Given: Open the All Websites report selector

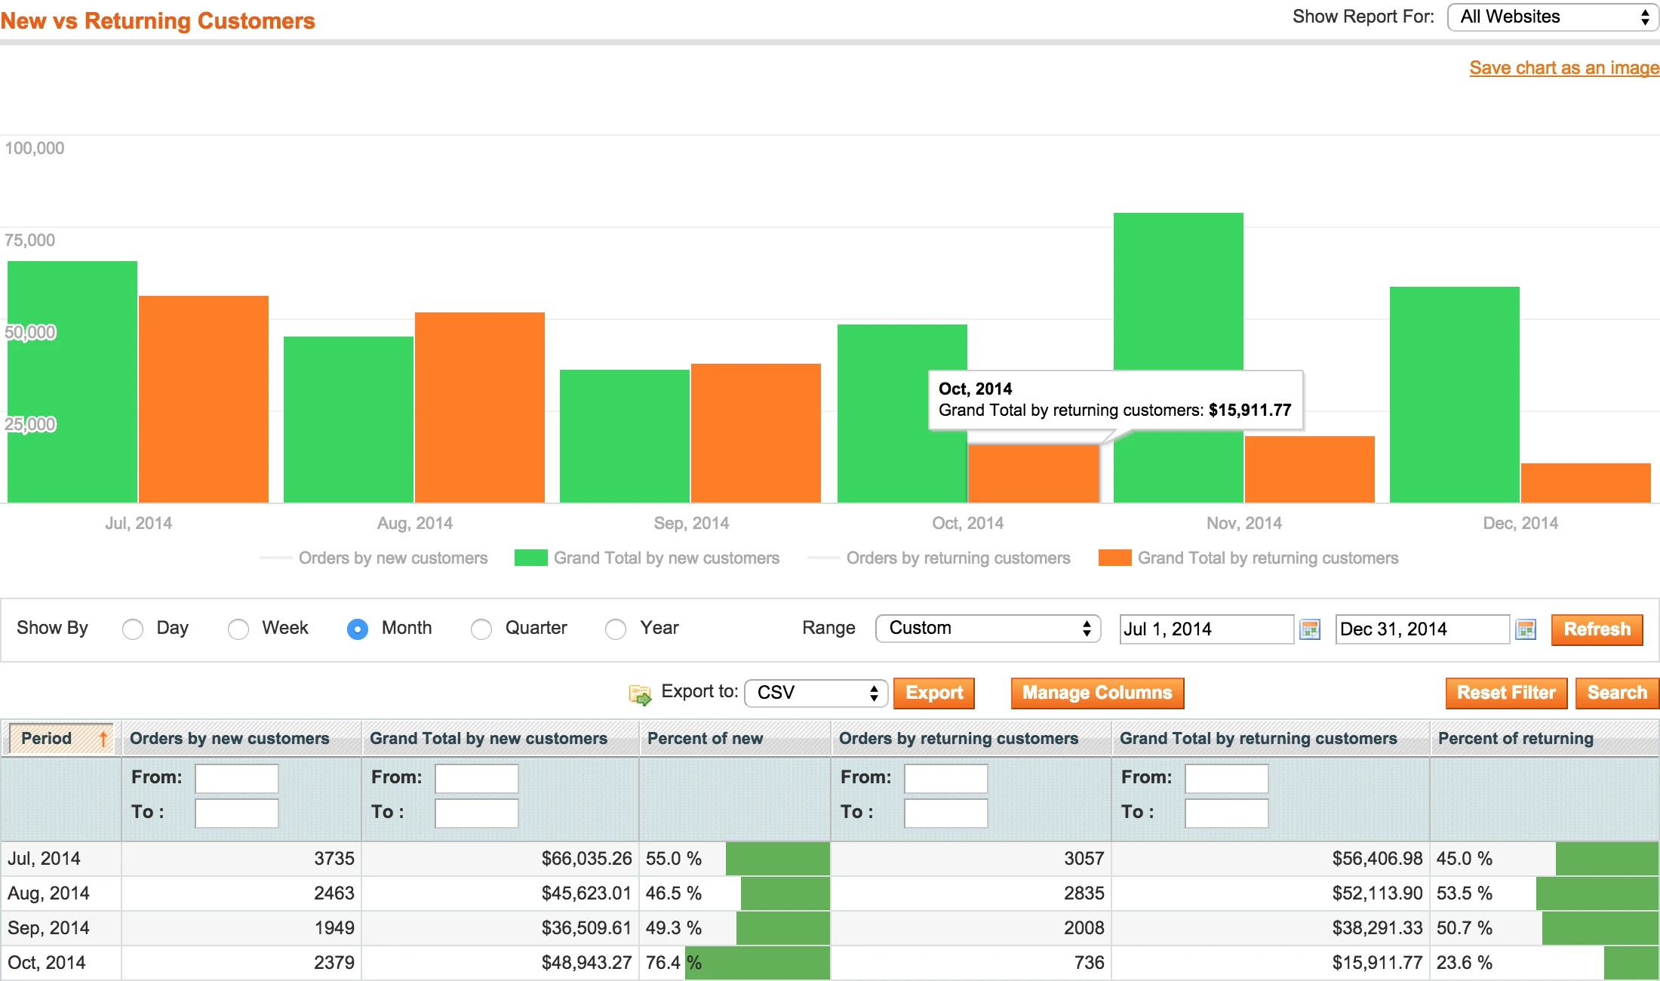Looking at the screenshot, I should (x=1551, y=16).
